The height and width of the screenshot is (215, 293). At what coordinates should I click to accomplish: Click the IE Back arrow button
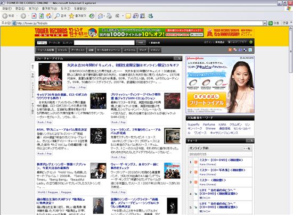(5, 16)
